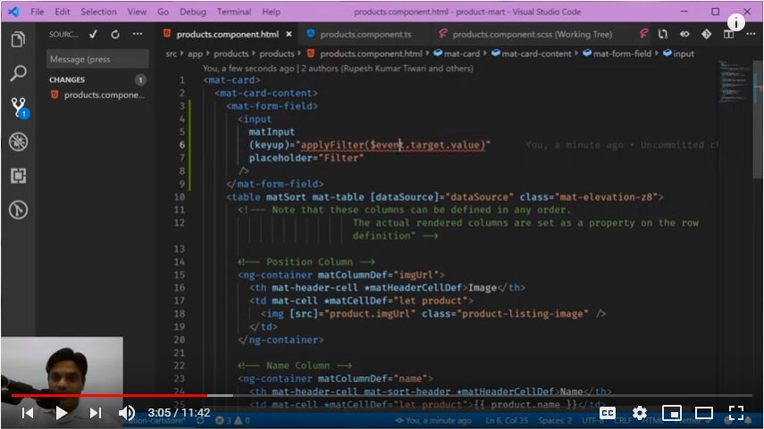Refresh the source control panel

click(115, 34)
